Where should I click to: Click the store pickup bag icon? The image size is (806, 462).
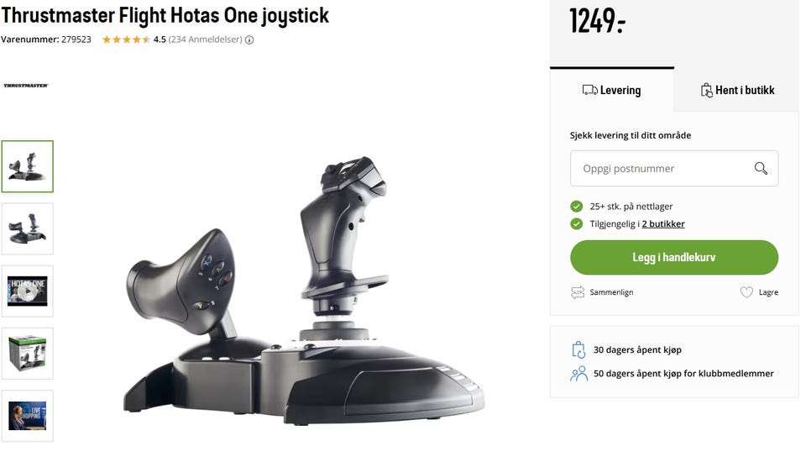pos(706,90)
